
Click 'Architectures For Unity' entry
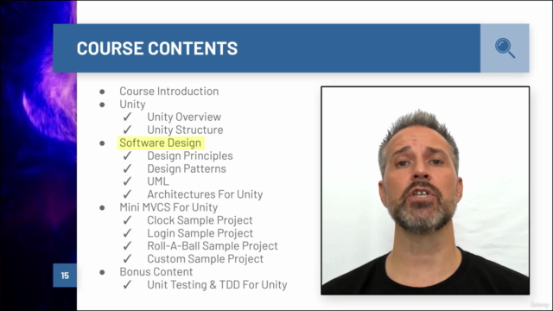205,194
